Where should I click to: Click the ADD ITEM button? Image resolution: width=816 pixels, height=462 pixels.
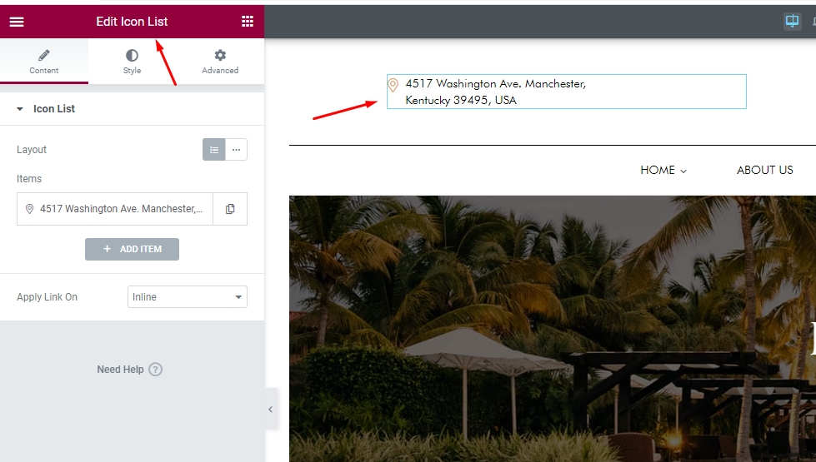(x=132, y=249)
